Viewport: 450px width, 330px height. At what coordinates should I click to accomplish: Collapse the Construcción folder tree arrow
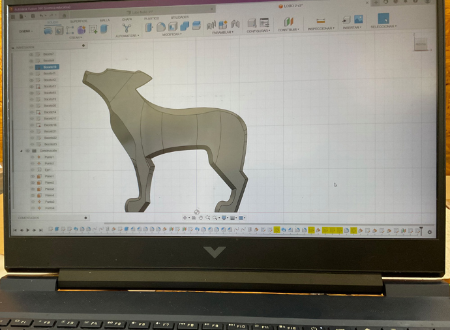click(x=22, y=151)
